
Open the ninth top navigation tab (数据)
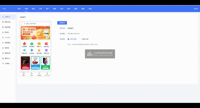click(x=76, y=9)
